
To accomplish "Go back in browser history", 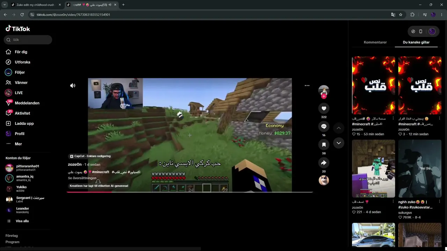I will 5,15.
